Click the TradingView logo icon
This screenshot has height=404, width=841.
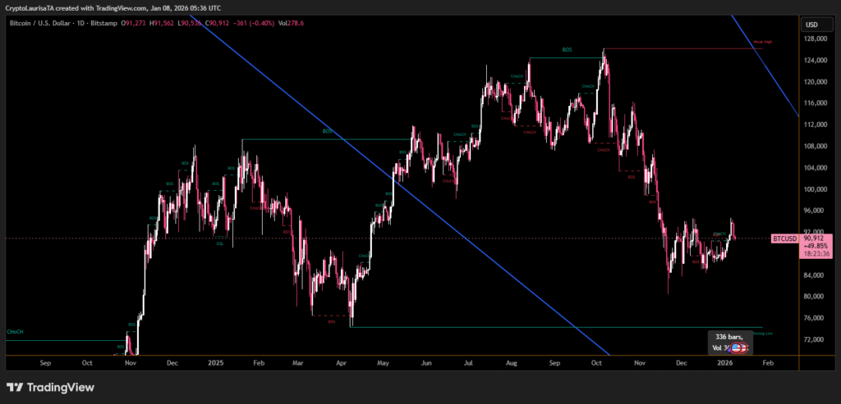click(x=15, y=388)
